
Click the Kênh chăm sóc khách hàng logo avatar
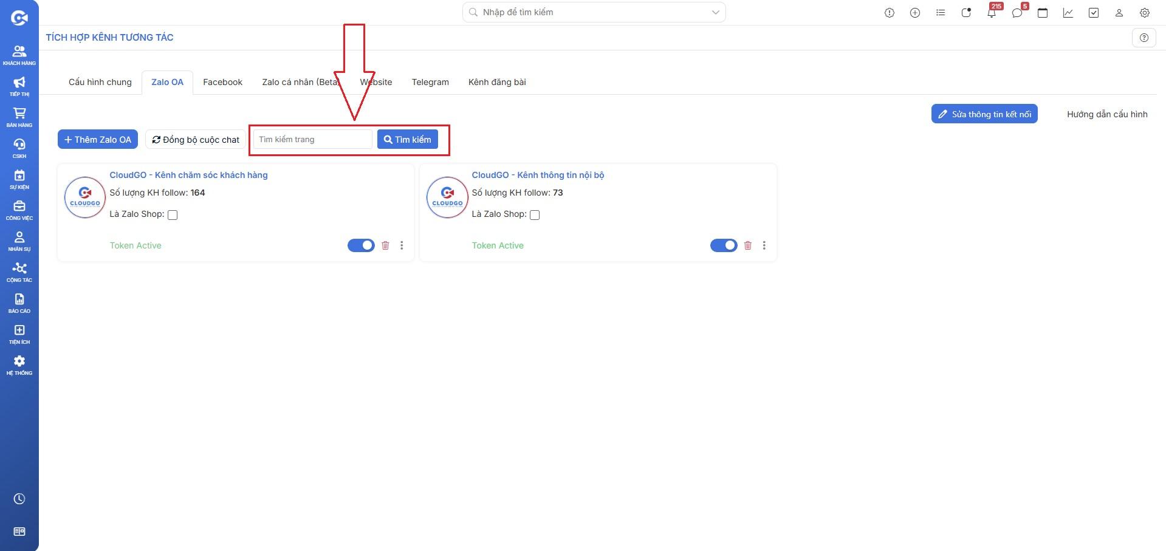(85, 197)
